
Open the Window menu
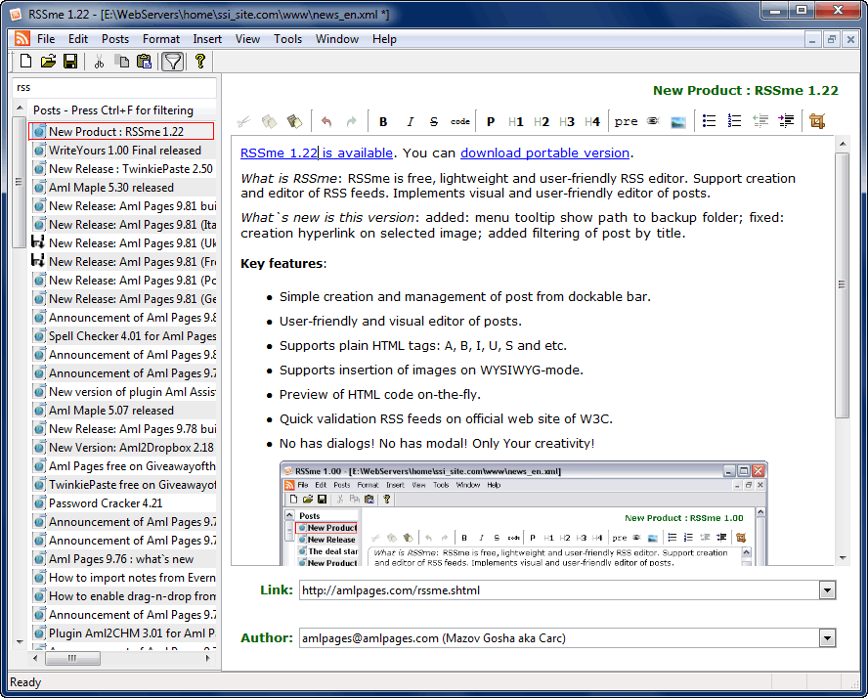click(x=337, y=39)
